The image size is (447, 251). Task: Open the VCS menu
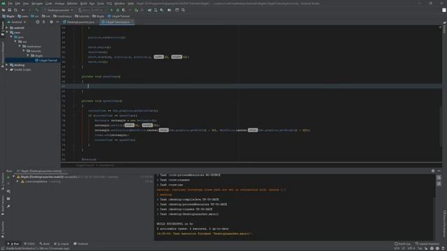109,3
